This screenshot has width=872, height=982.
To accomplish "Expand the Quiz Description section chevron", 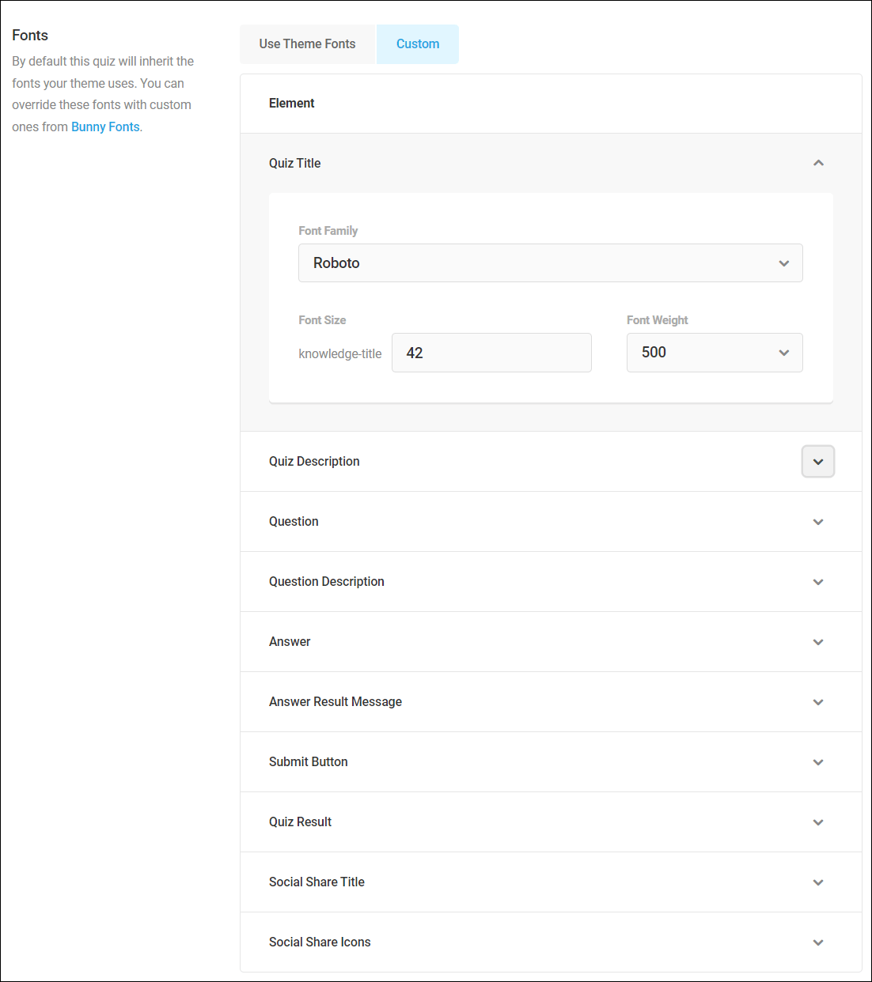I will point(818,462).
